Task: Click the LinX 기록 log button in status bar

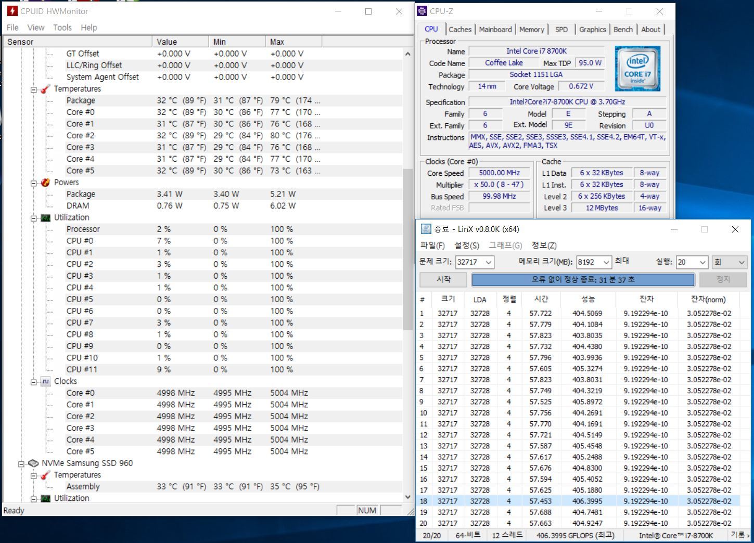Action: pyautogui.click(x=740, y=535)
